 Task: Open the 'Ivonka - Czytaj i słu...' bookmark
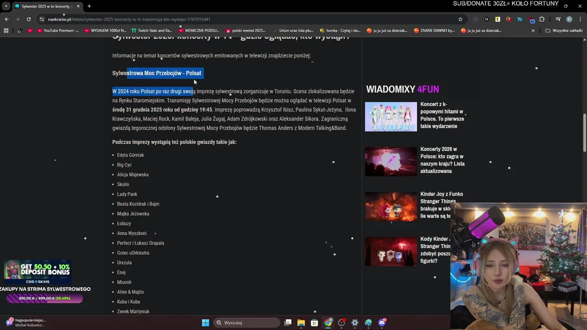coord(340,31)
